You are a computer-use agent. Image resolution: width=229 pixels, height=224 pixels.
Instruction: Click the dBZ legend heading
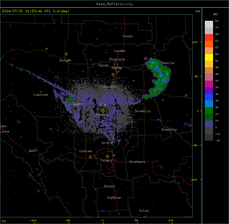(215, 14)
